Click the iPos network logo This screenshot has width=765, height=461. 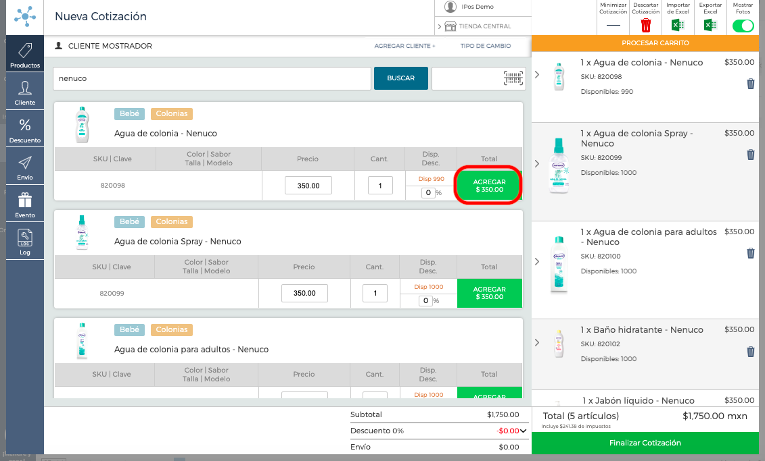pyautogui.click(x=25, y=17)
